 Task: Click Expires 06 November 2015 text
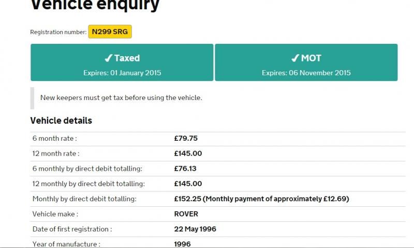(x=306, y=73)
